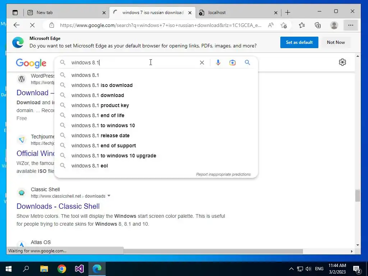Open Downloads - Classic Shell result

[58, 206]
